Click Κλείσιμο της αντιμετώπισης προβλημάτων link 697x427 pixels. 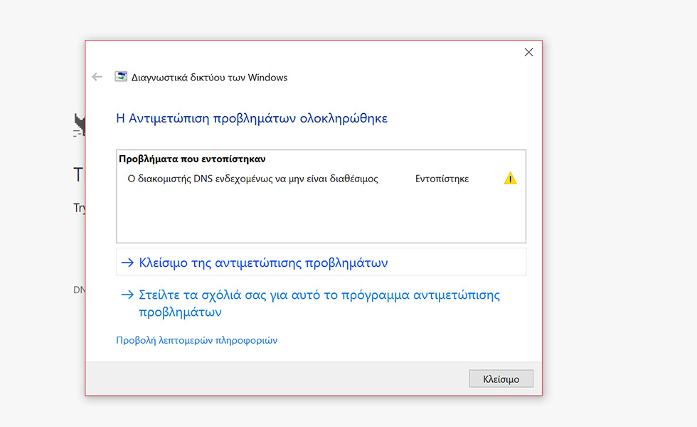321,263
